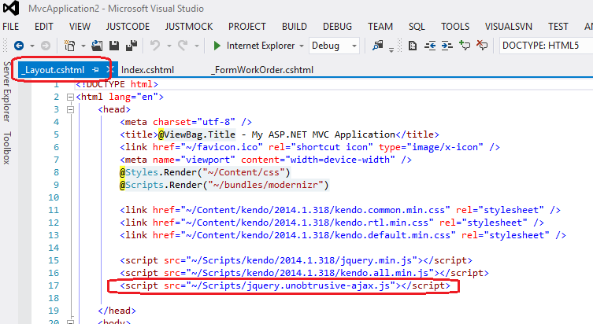Open the EDIT menu
The width and height of the screenshot is (593, 324).
click(44, 27)
